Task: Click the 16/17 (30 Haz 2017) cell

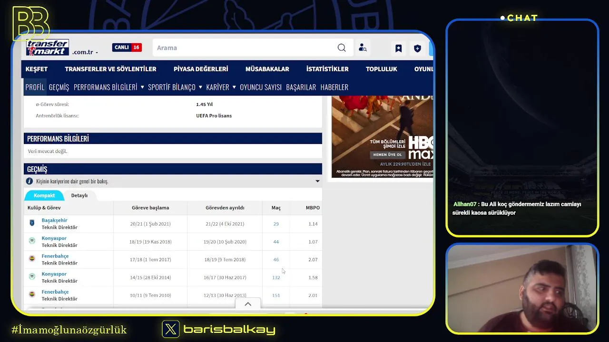Action: pyautogui.click(x=225, y=277)
